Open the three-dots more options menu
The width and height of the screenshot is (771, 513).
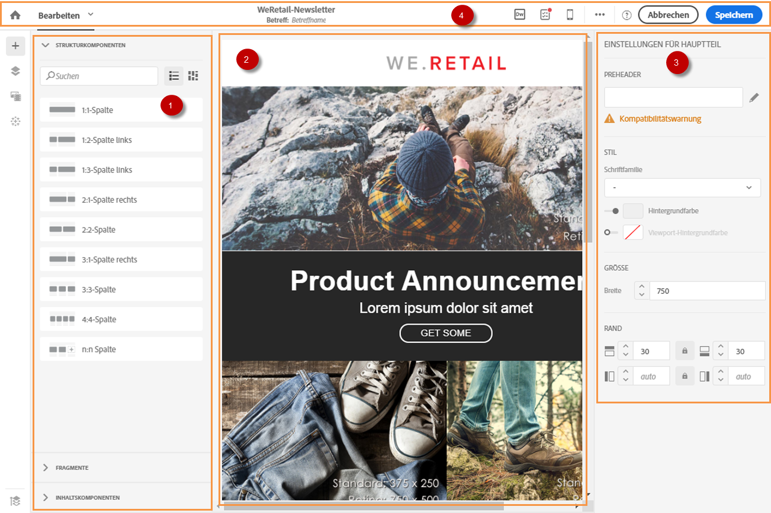(600, 15)
